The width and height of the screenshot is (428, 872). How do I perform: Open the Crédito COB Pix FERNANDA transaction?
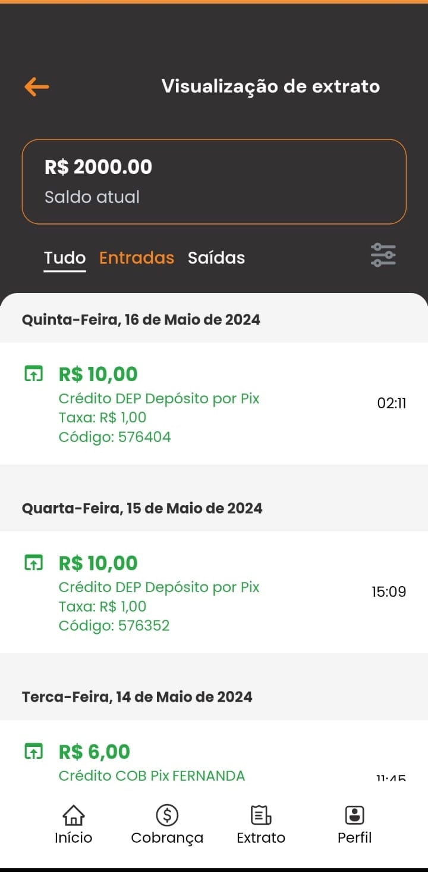(152, 776)
